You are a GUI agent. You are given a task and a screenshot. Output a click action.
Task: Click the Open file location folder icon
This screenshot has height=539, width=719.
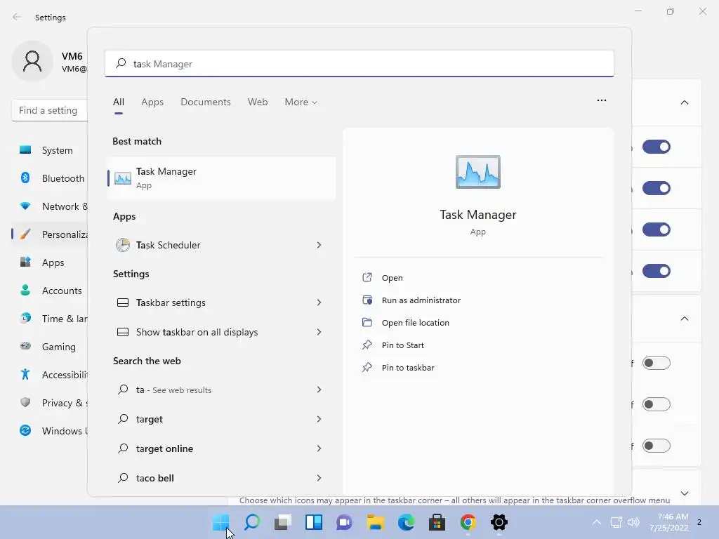click(367, 322)
